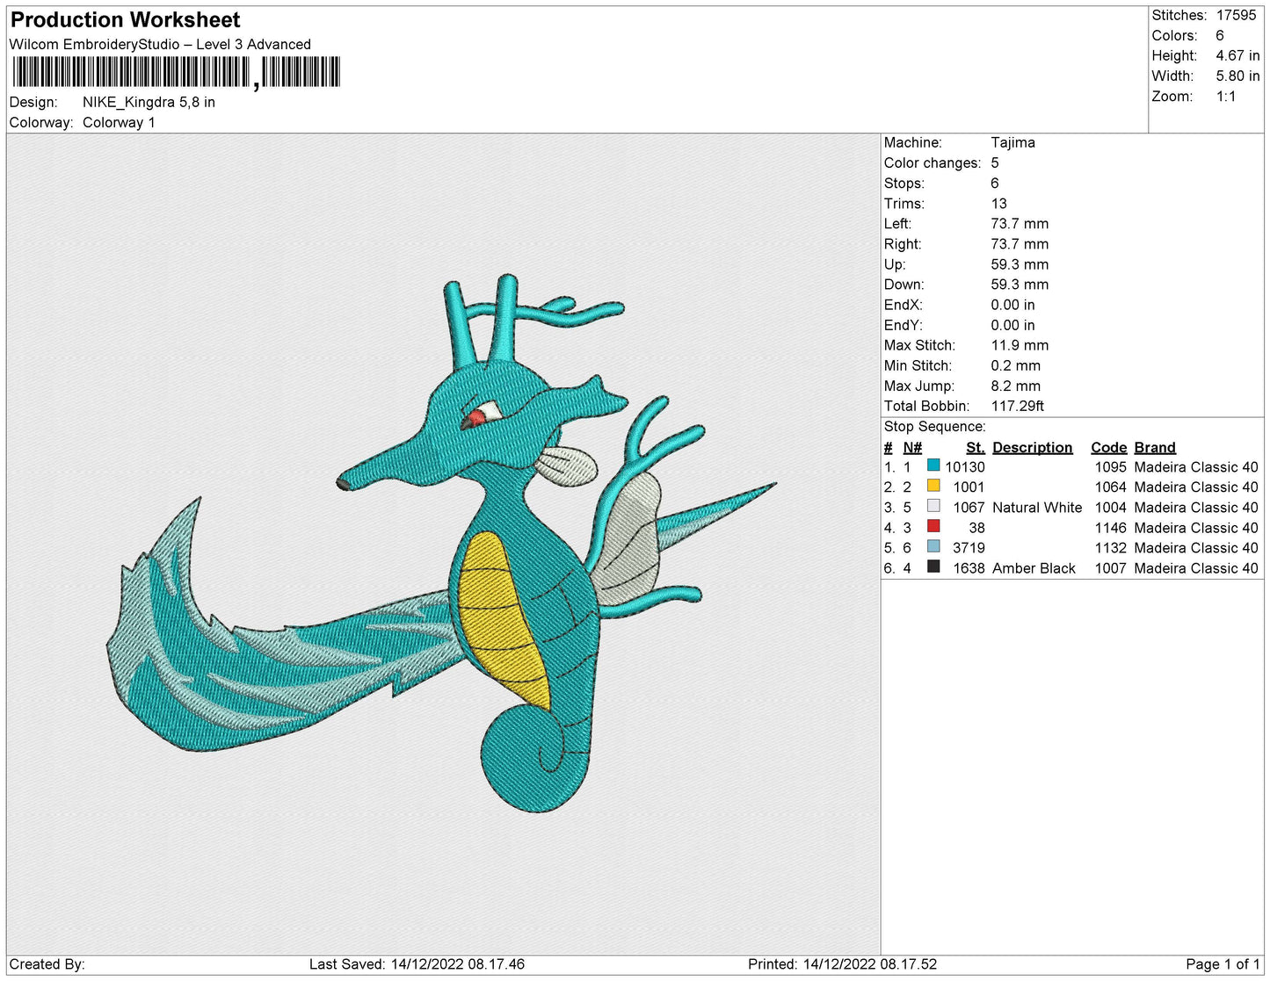Click the 'Stop Sequence:' label
Screen dimensions: 1270x981
(935, 426)
